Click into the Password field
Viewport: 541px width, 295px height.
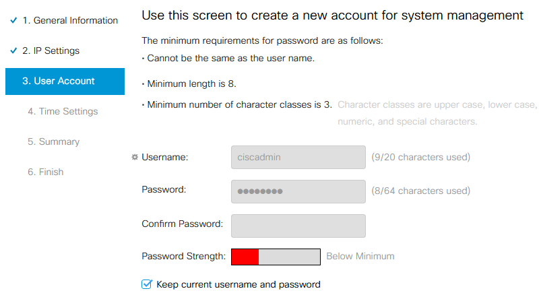click(x=298, y=191)
